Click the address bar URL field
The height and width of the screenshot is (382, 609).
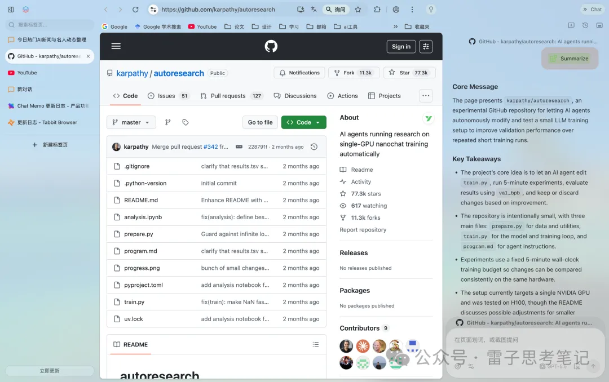click(218, 10)
